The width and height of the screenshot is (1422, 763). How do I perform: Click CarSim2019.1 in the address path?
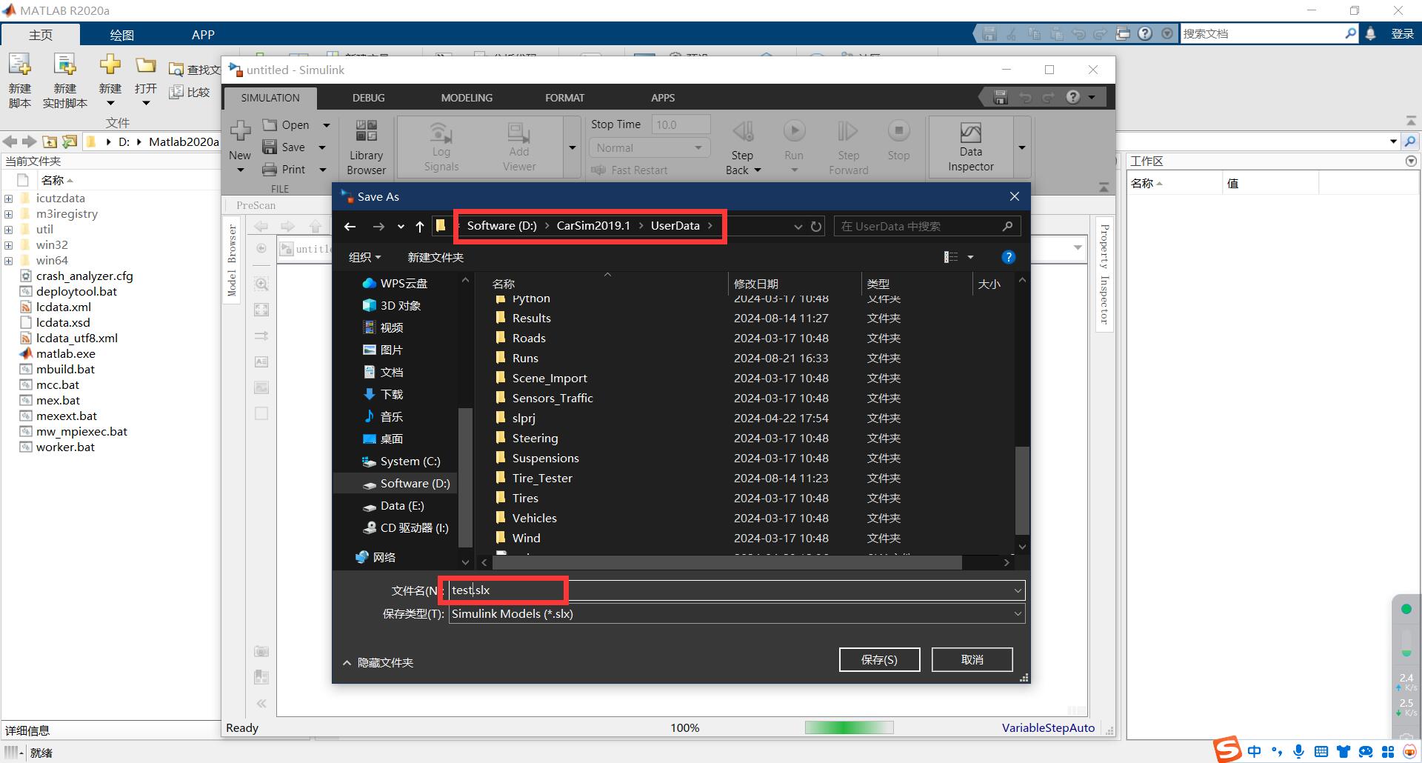pos(593,226)
